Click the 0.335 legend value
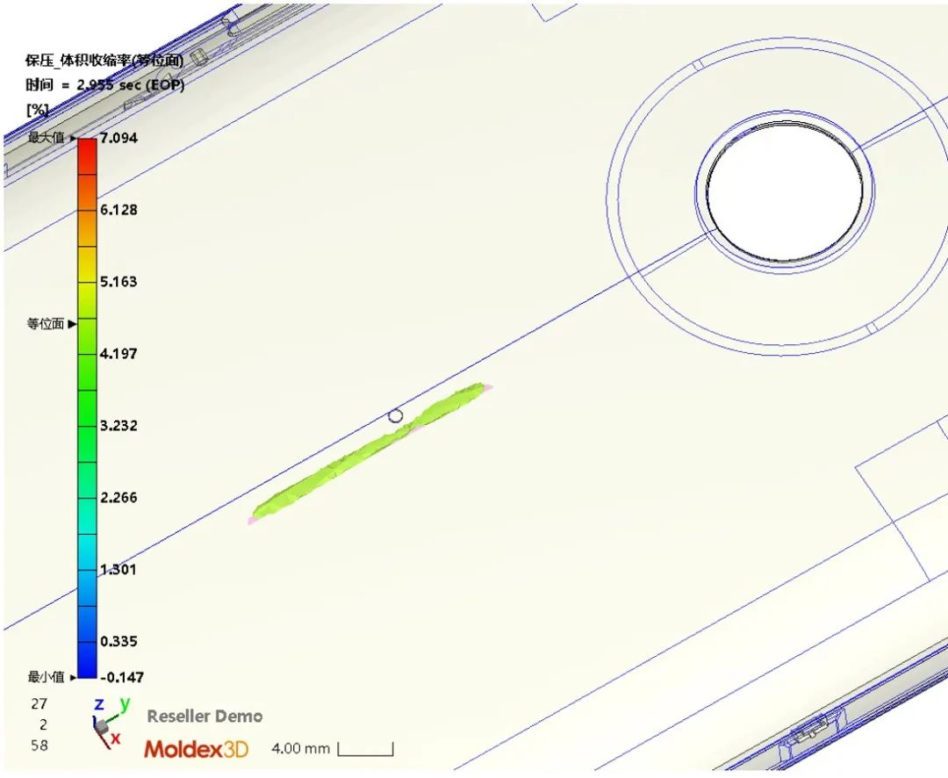This screenshot has width=948, height=778. (x=119, y=641)
